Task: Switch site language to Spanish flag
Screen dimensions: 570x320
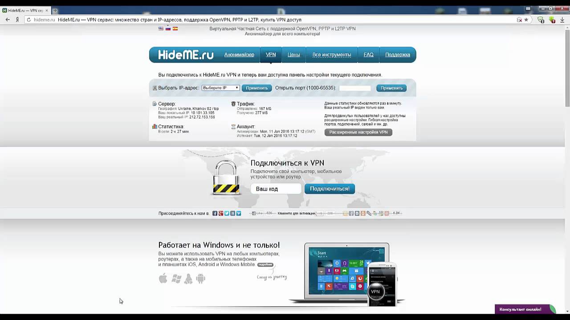Action: point(175,28)
